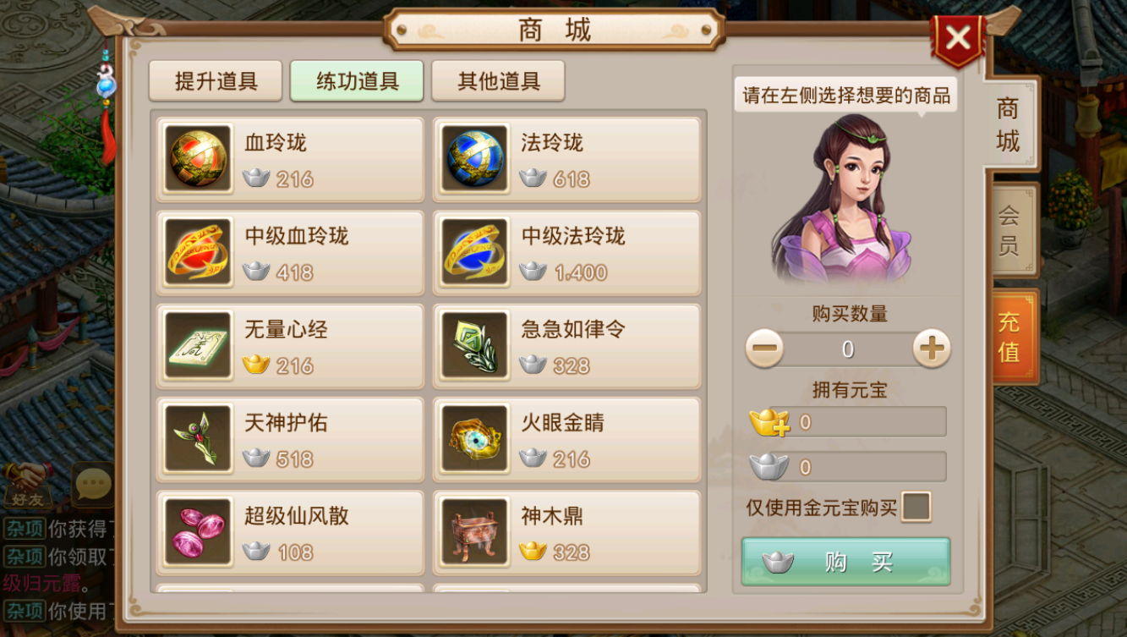Open the 充值 recharge button
The image size is (1127, 637).
[x=1012, y=337]
